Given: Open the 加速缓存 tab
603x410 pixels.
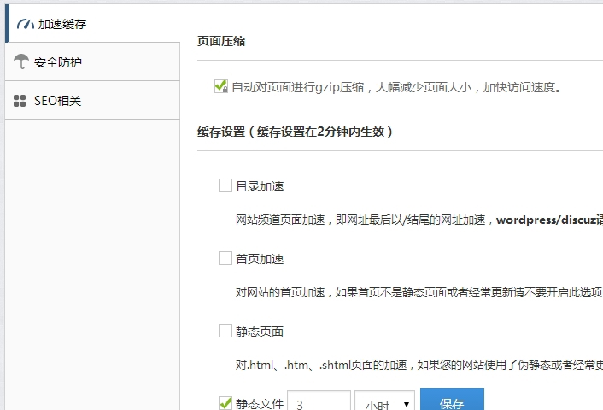Looking at the screenshot, I should (92, 24).
